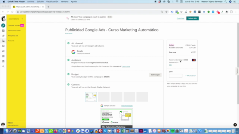Open Retargeting ads in sidebar
The image size is (239, 134).
point(13,36)
